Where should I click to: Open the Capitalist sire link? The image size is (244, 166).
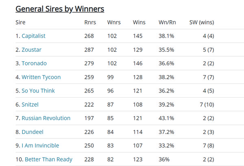pyautogui.click(x=33, y=36)
